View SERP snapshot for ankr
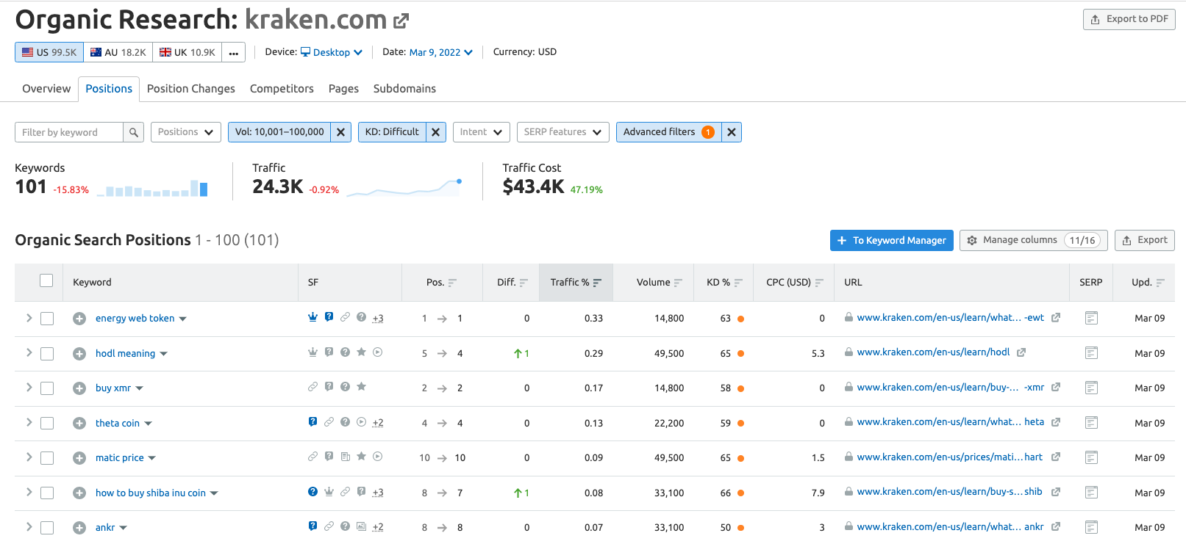The width and height of the screenshot is (1186, 544). point(1091,527)
